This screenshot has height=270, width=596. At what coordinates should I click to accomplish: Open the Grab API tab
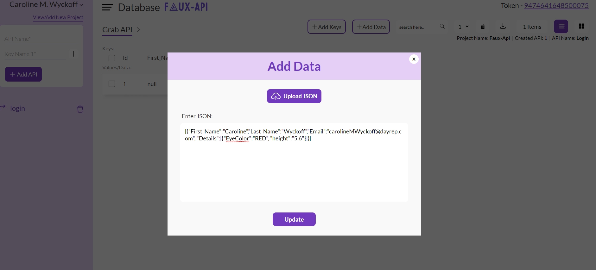117,30
